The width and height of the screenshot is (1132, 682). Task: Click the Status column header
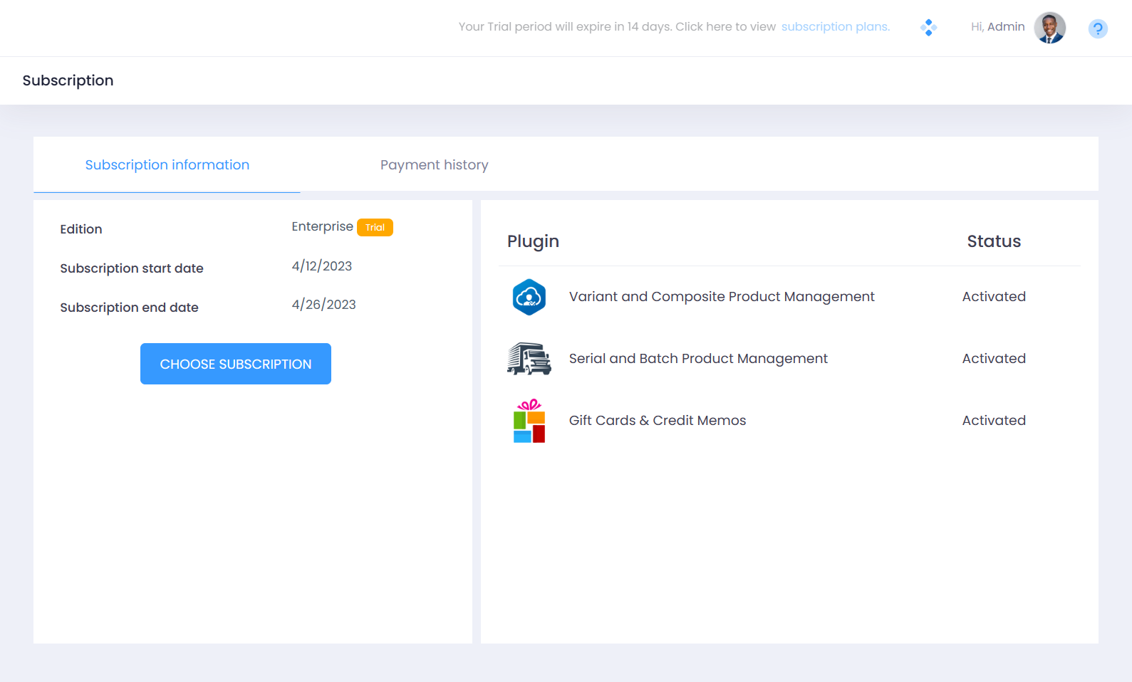coord(993,241)
